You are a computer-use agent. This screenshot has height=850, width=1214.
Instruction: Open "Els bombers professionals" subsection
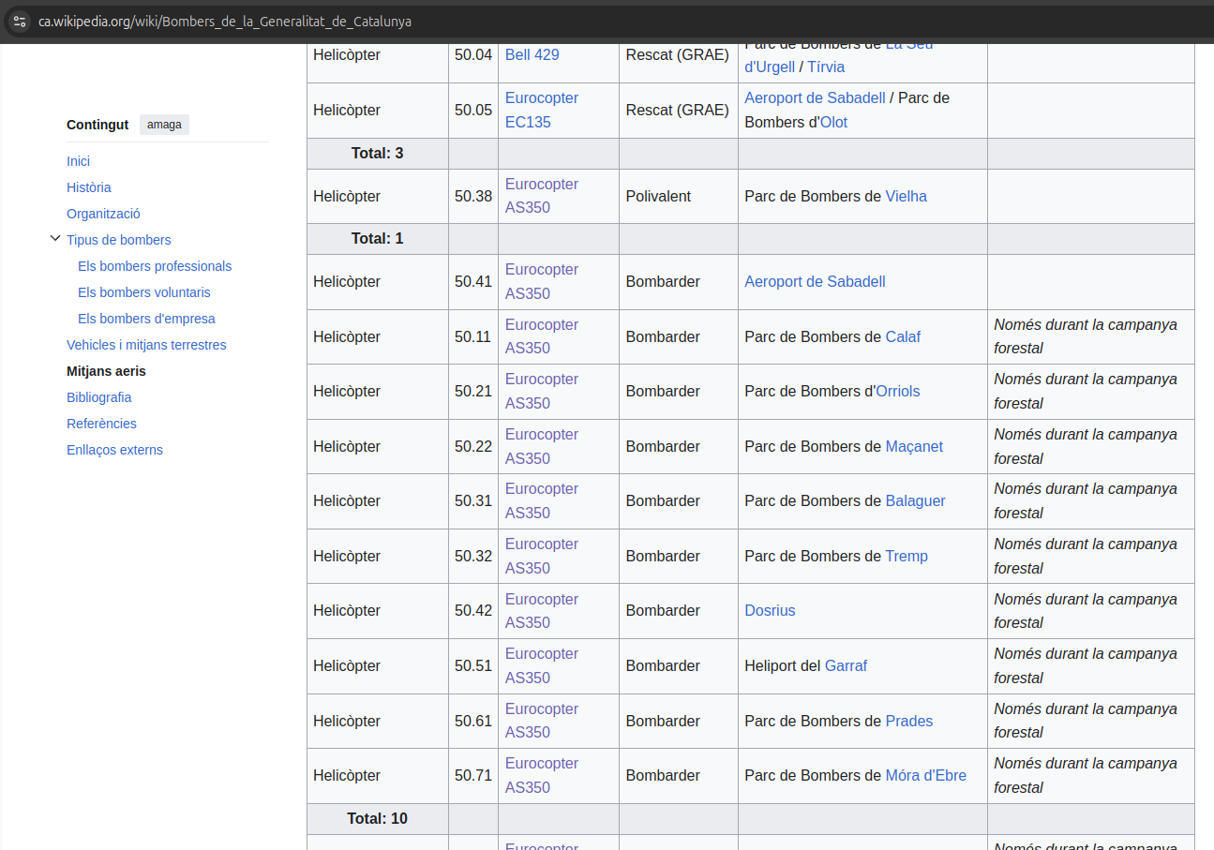[155, 266]
